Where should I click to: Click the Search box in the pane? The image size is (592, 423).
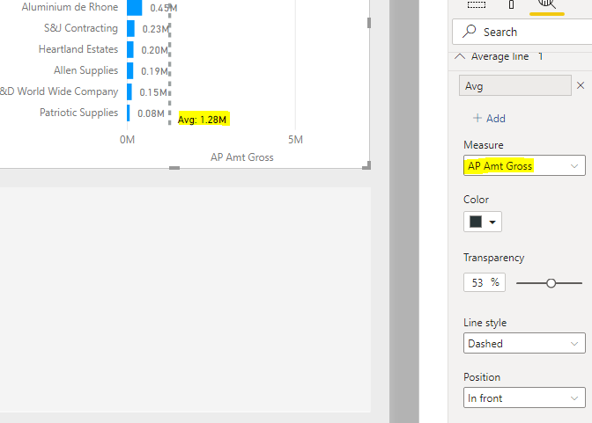pos(522,32)
